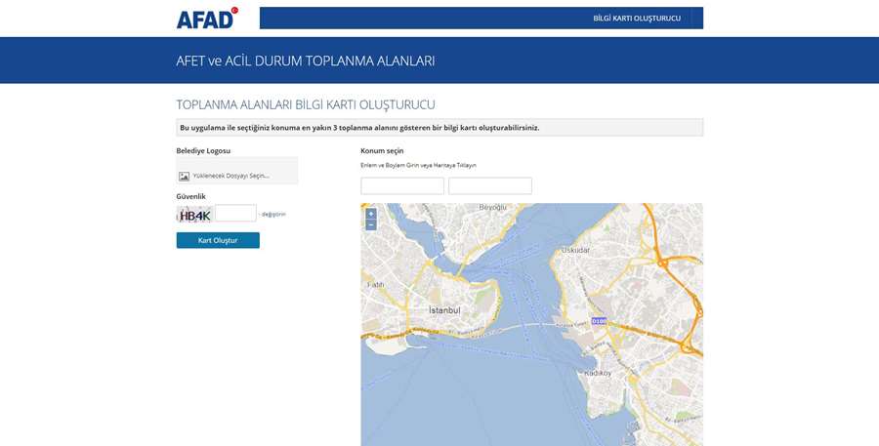This screenshot has height=446, width=879.
Task: Click the Güvenlik label
Action: click(x=191, y=197)
